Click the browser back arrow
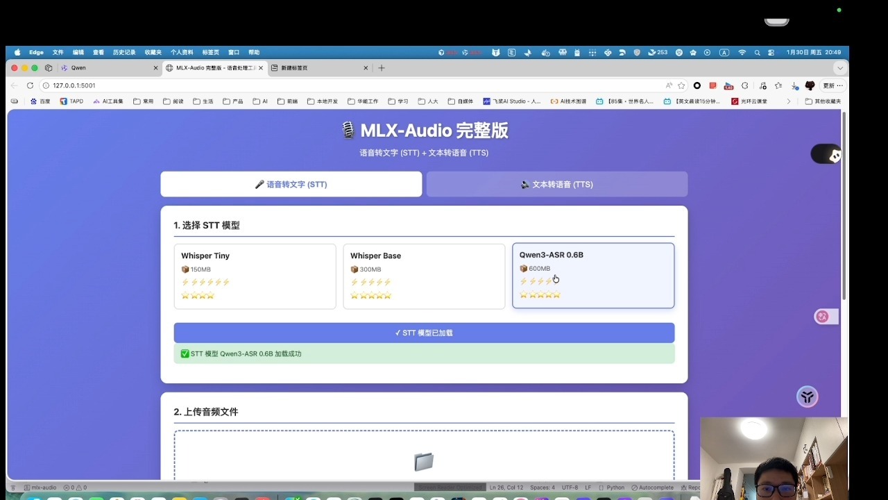 click(15, 85)
